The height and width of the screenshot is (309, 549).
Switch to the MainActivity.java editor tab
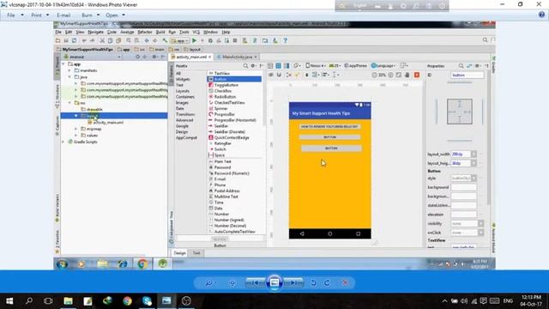(x=237, y=57)
